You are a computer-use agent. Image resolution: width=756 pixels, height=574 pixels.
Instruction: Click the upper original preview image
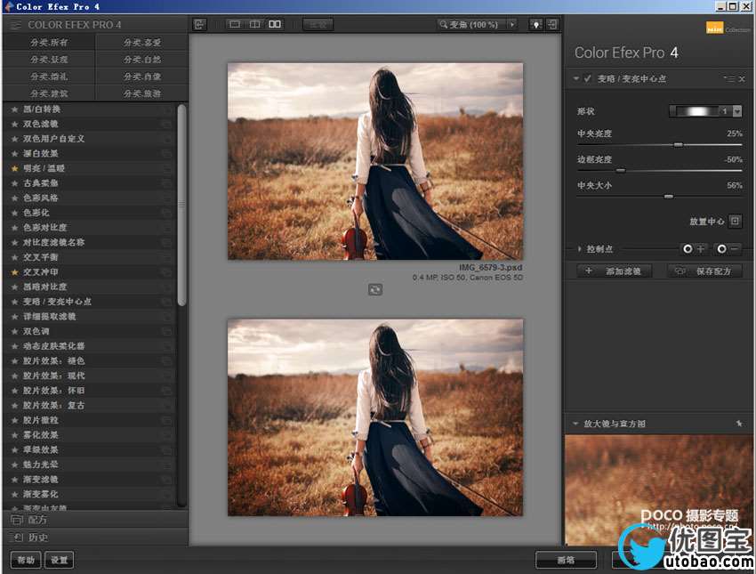point(375,161)
